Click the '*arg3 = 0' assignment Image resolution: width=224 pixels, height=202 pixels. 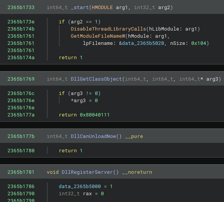point(84,101)
